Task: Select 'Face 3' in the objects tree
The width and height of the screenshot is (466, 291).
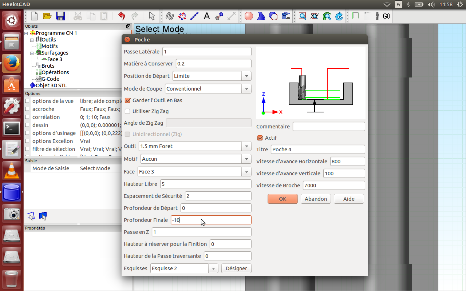Action: (x=55, y=59)
